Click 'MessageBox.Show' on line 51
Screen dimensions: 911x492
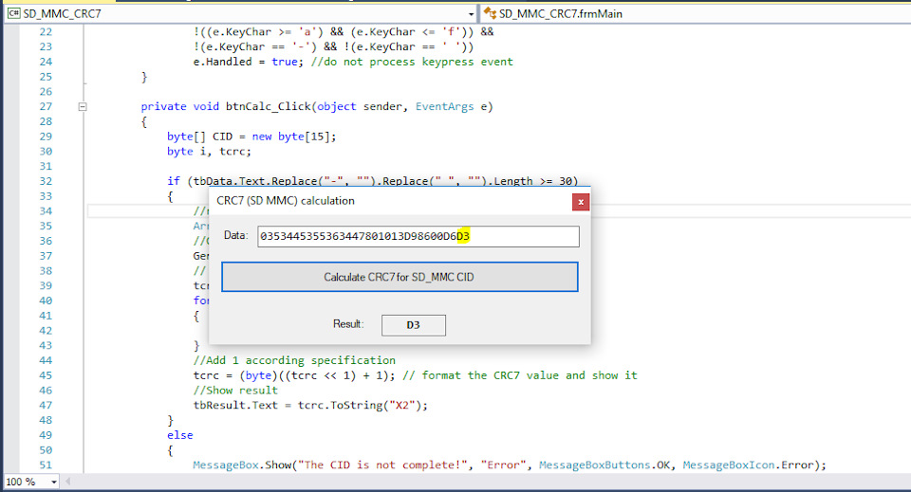242,465
